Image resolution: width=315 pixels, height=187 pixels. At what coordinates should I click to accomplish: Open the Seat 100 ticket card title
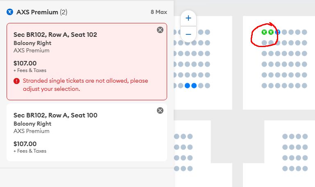click(x=55, y=115)
